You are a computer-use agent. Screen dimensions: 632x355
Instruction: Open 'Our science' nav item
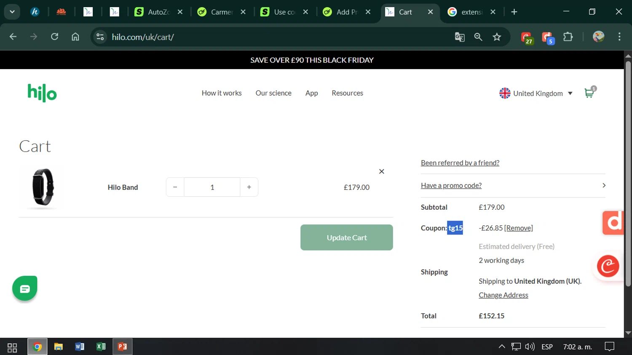[273, 93]
